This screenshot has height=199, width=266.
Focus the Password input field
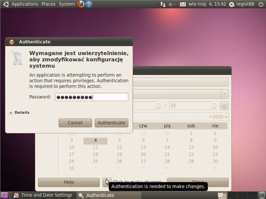pyautogui.click(x=91, y=97)
